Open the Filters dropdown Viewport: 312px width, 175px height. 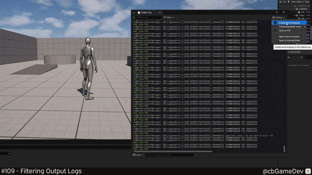point(169,17)
